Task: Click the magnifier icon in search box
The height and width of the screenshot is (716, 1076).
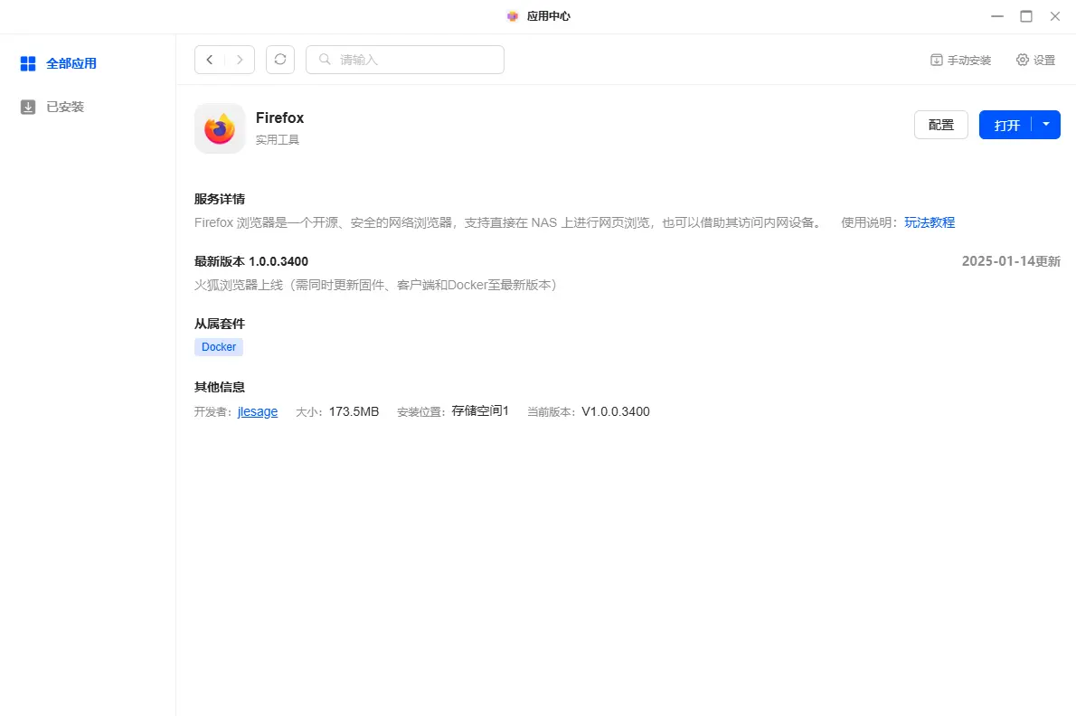Action: pos(325,60)
